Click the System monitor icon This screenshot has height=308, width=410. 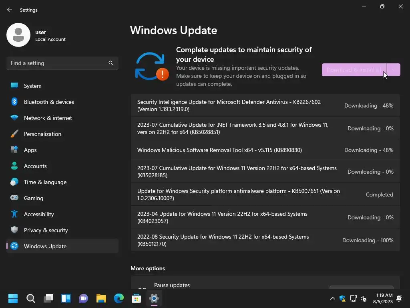[14, 86]
